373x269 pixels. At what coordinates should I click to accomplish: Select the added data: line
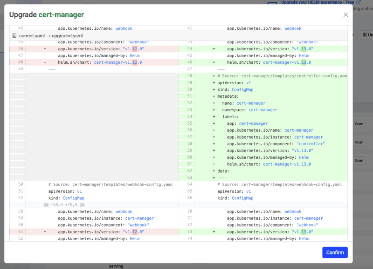point(263,171)
